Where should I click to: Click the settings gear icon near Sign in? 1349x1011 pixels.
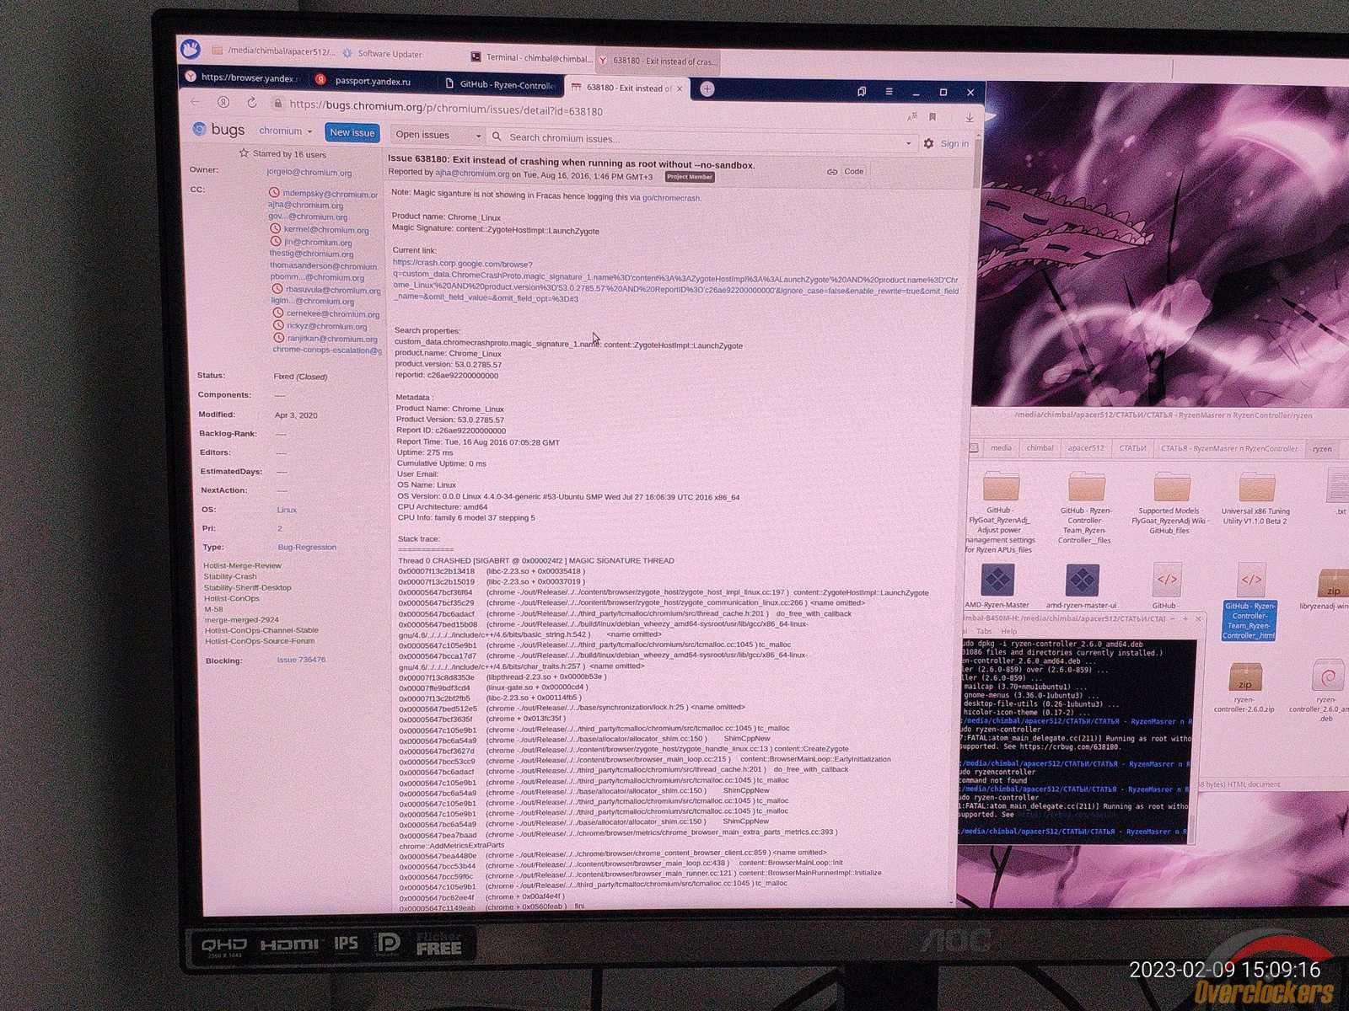(x=928, y=144)
